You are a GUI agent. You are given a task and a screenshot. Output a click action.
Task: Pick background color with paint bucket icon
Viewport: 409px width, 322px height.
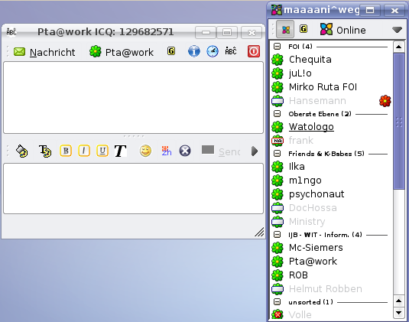coord(21,151)
